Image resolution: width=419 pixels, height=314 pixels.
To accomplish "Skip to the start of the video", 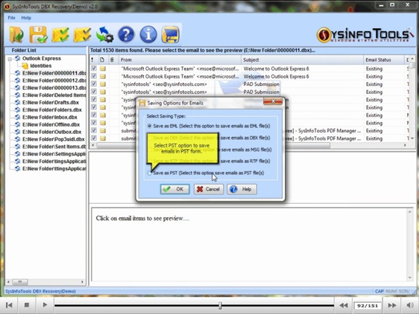I will click(9, 305).
